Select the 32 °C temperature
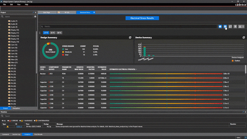Screen dimensions: 247x139 click(x=52, y=33)
